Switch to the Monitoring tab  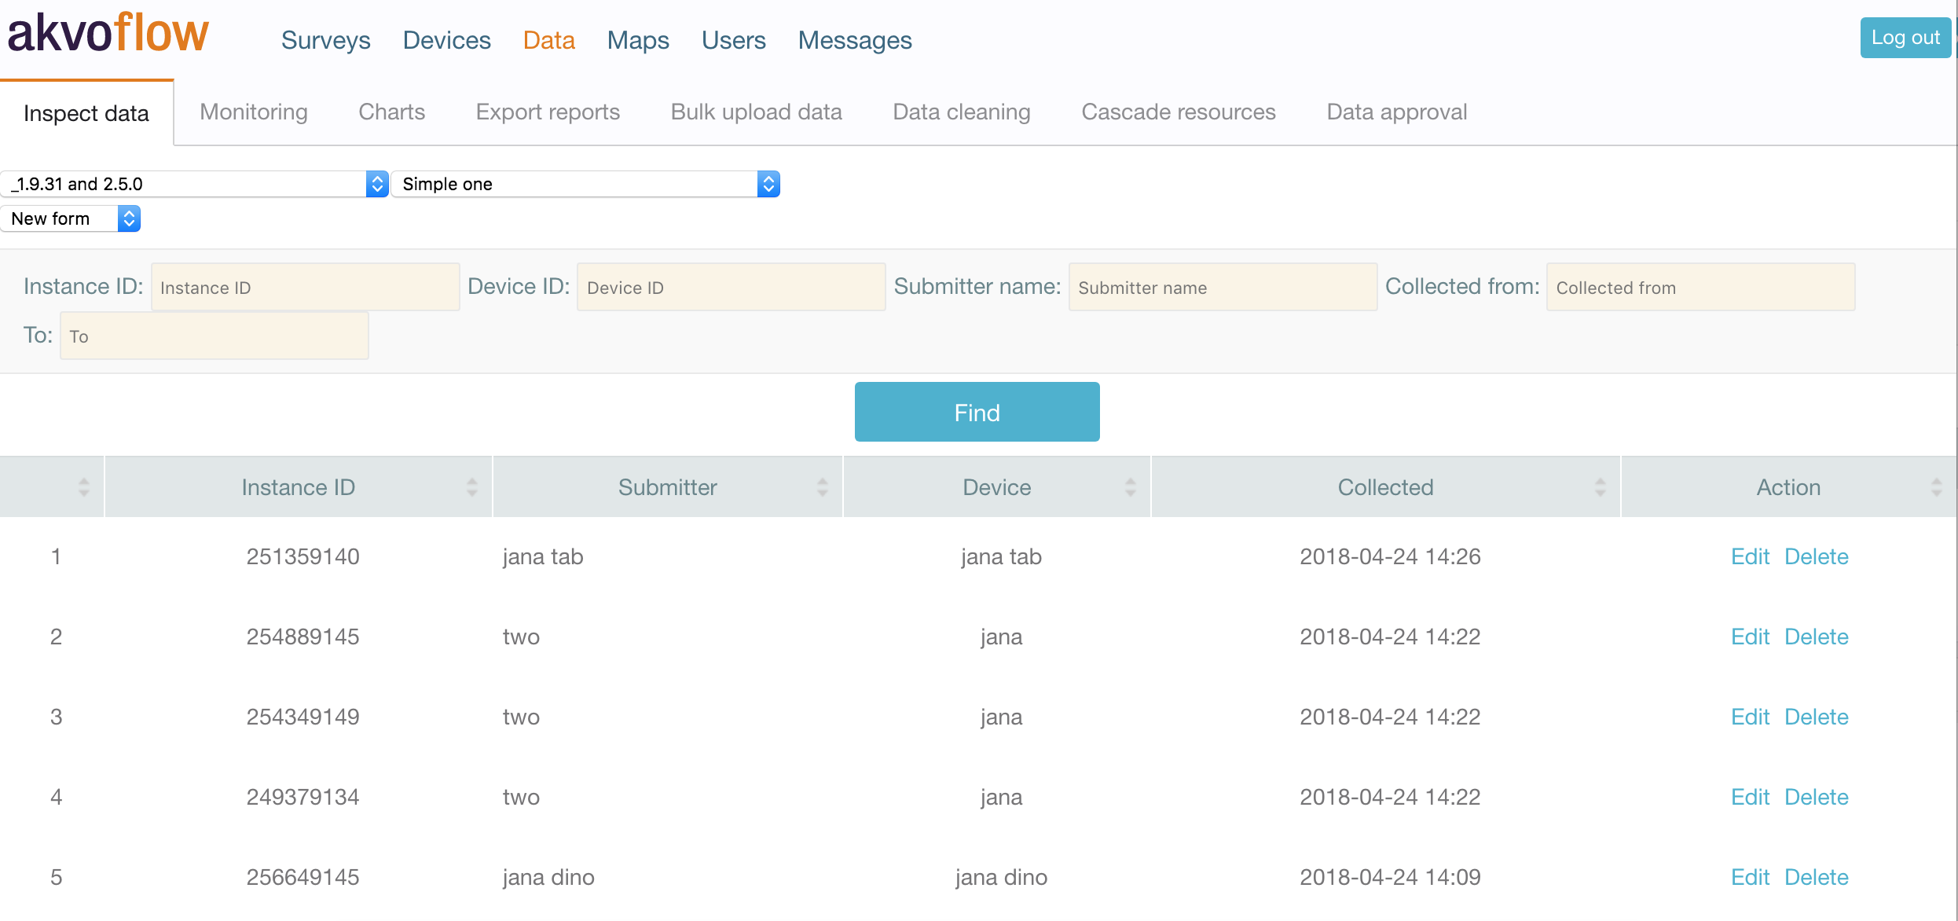pyautogui.click(x=253, y=112)
